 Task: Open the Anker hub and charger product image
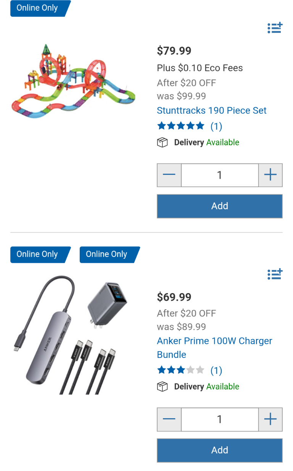tap(65, 335)
